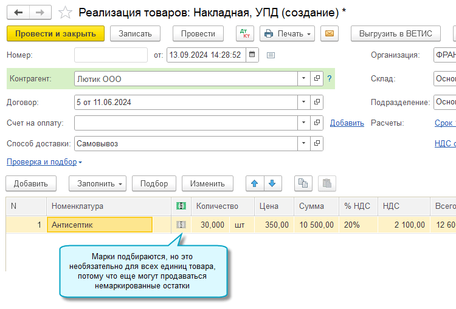
Task: Click the date field 13.09.2024 14:28:52
Action: (x=206, y=55)
